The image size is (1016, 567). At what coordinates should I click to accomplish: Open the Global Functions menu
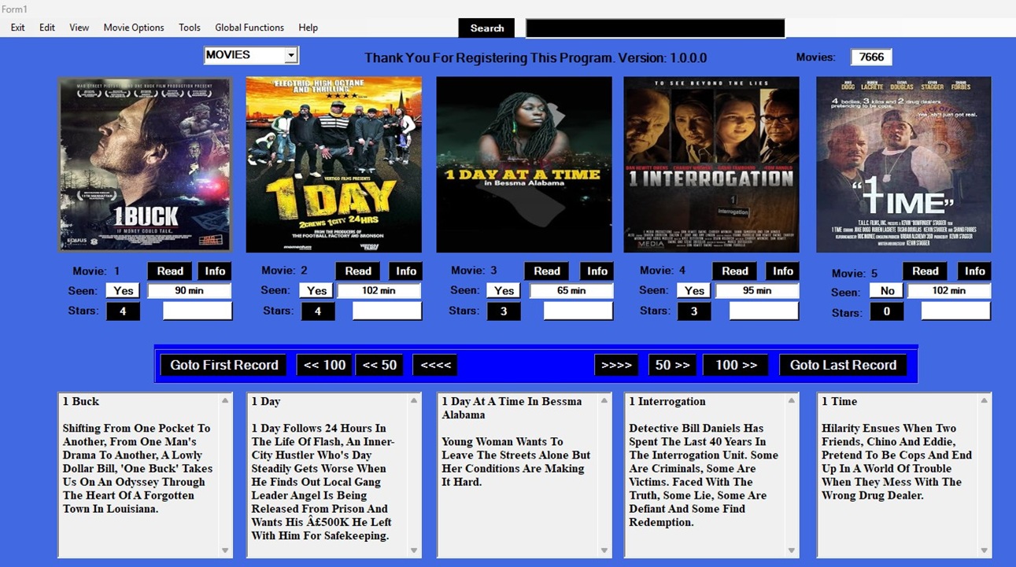pos(249,28)
